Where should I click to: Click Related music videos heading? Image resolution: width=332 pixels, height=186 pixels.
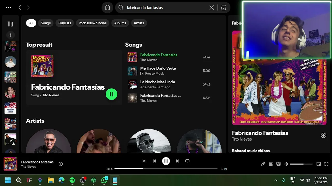[251, 151]
